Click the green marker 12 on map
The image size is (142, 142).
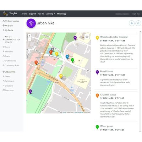pos(72,60)
